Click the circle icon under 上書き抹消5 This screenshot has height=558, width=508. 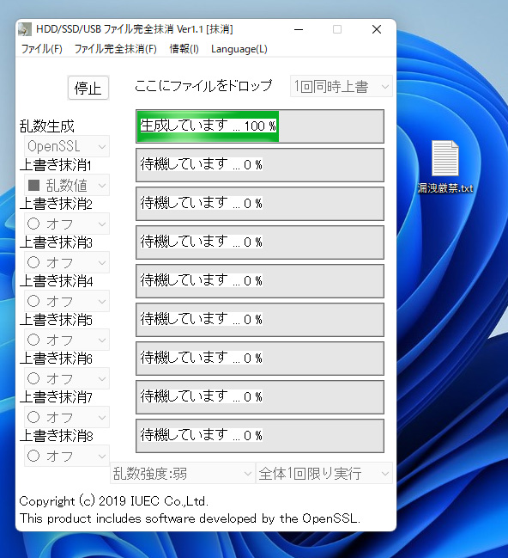point(33,340)
